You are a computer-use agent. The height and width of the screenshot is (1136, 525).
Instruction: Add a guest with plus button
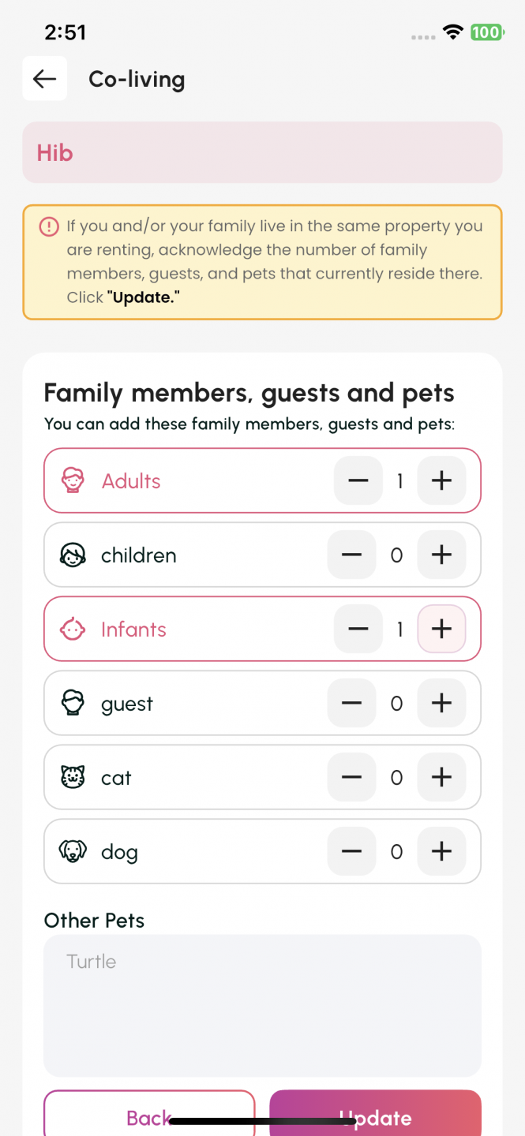[x=441, y=703]
